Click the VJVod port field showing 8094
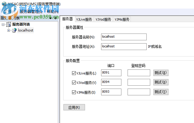 [x=111, y=82]
